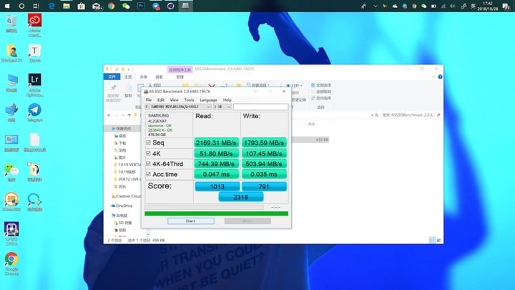Click the Abort button in AS SSD
515x290 pixels.
click(247, 221)
